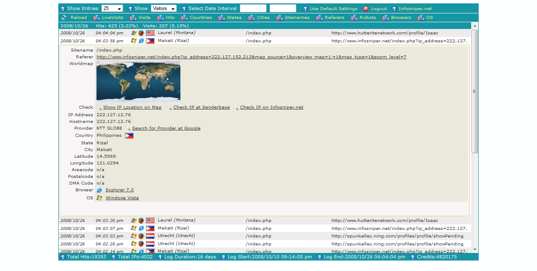
Task: Click the vertical scrollbar thumb
Action: pos(475,91)
